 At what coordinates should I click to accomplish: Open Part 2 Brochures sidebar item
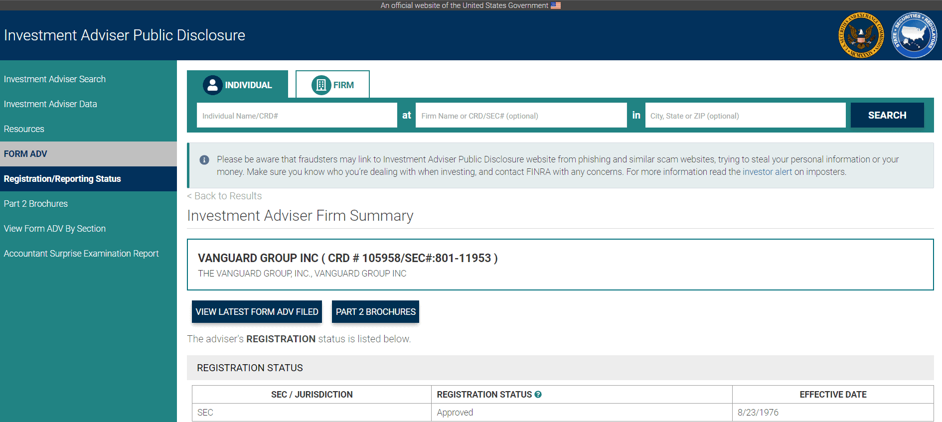coord(36,204)
